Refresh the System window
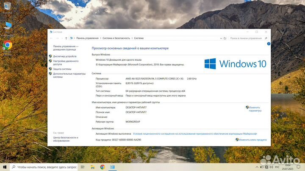This screenshot has height=171, width=305. point(225,38)
